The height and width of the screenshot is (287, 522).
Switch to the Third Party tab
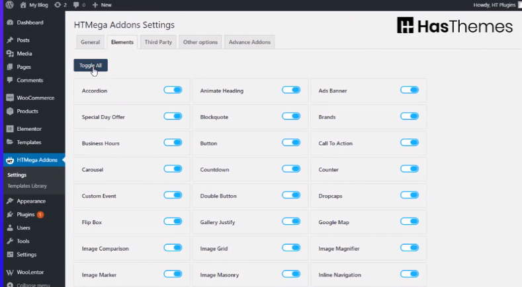(x=158, y=42)
